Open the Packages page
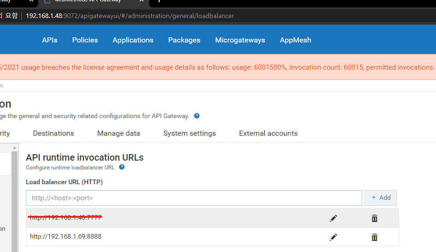436x252 pixels. (184, 40)
